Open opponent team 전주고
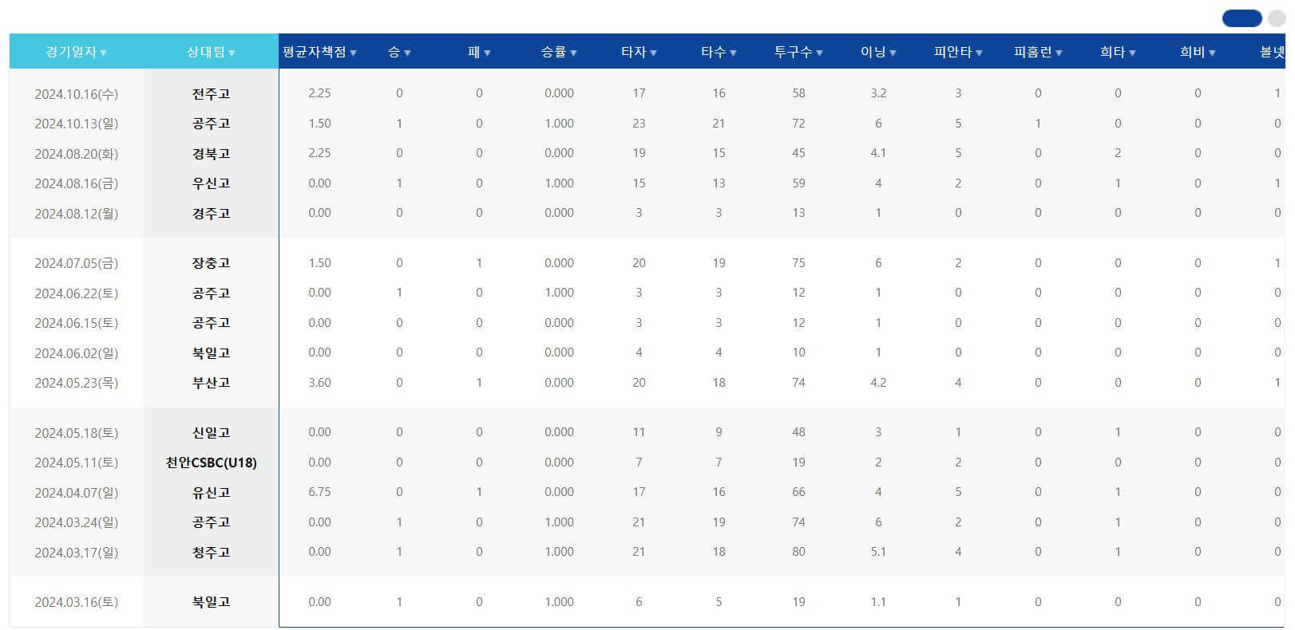Image resolution: width=1295 pixels, height=630 pixels. pyautogui.click(x=212, y=94)
